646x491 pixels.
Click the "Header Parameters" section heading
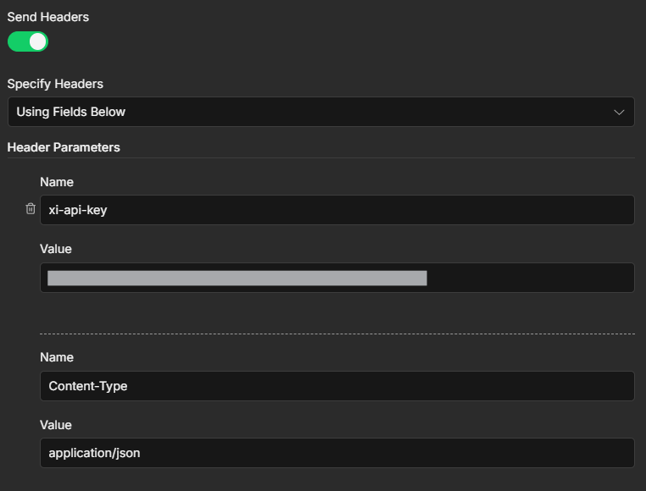click(64, 147)
